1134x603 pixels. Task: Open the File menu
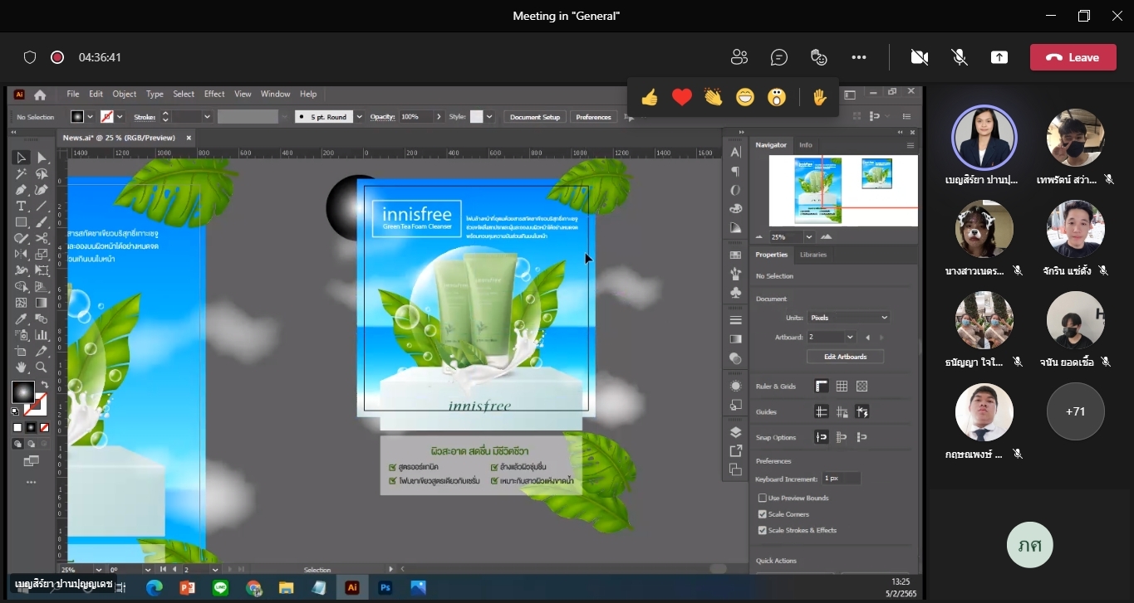click(x=73, y=95)
